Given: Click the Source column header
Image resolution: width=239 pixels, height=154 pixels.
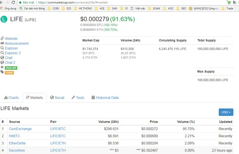Looking at the screenshot, I should coord(14,122).
